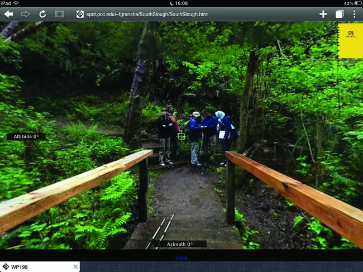
Task: Click the blue close link below the panorama
Action: point(181,257)
